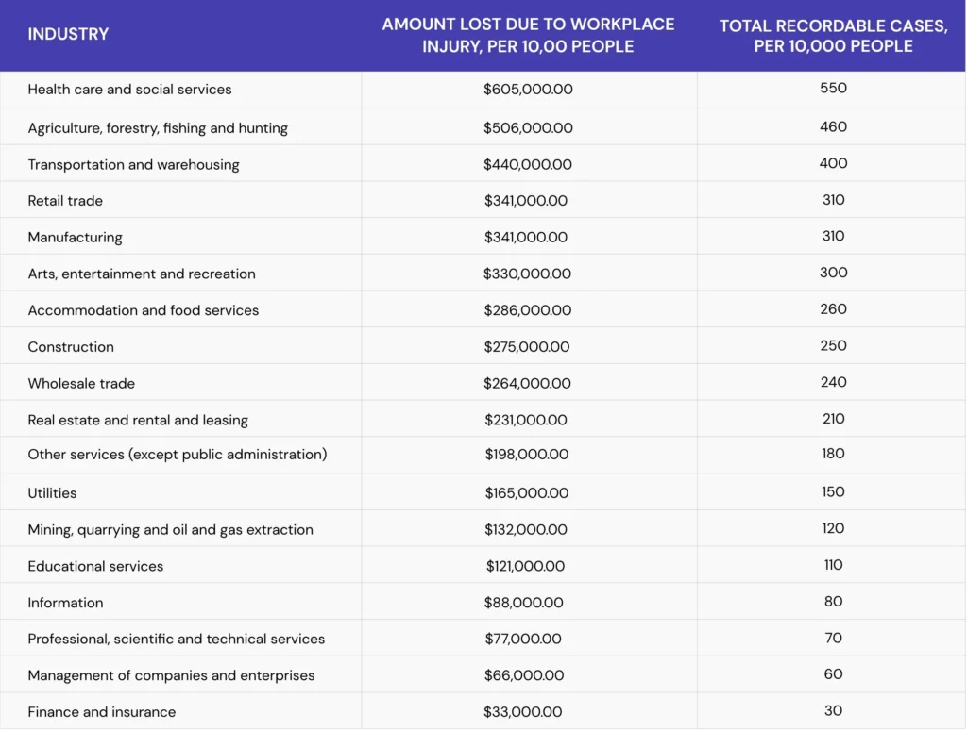Select the 'Utilities' industry cell
This screenshot has height=731, width=967.
52,493
